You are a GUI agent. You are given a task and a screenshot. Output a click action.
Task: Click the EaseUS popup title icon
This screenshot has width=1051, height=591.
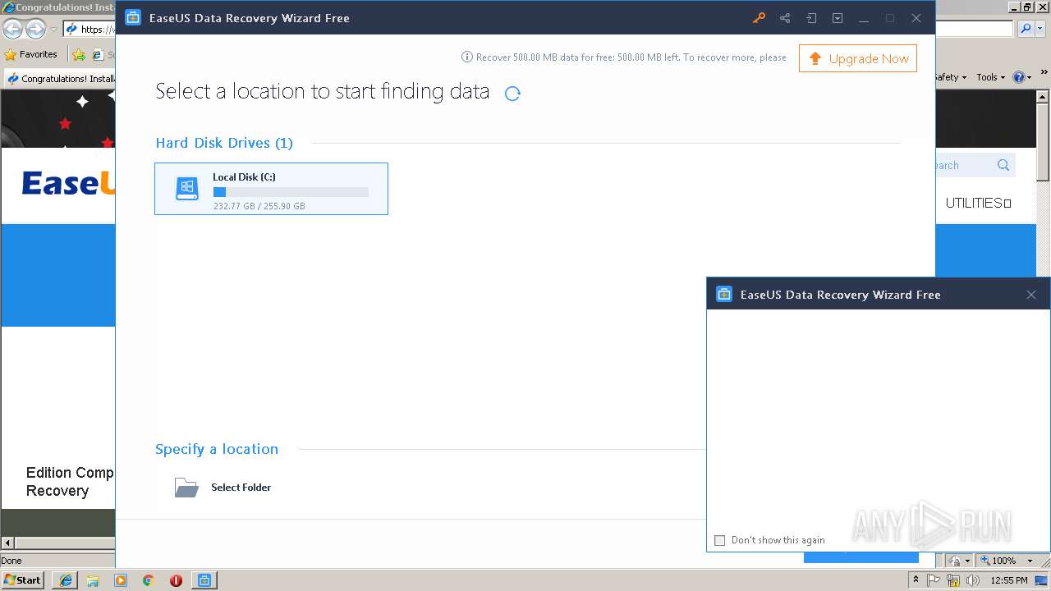[x=724, y=295]
